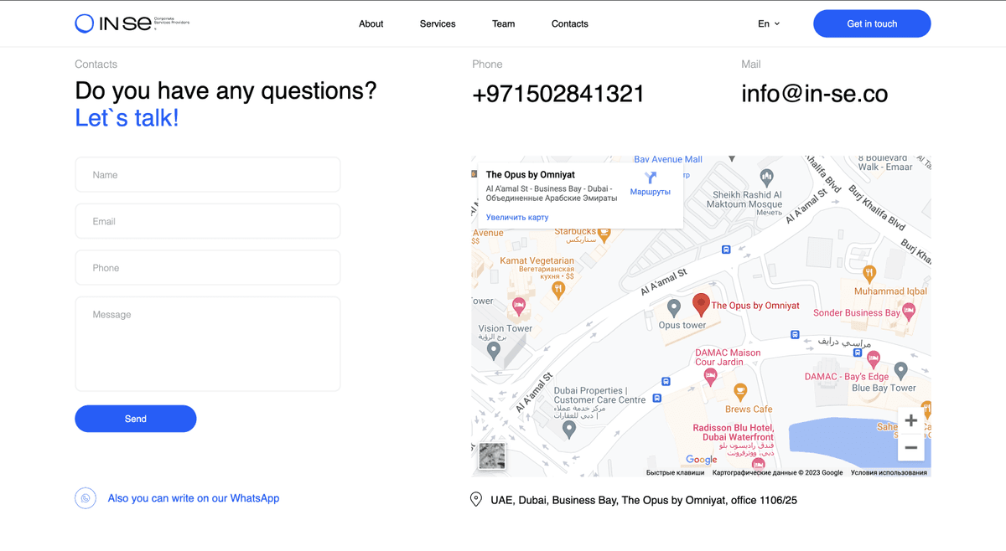Open the About menu item
The width and height of the screenshot is (1006, 551).
[371, 23]
